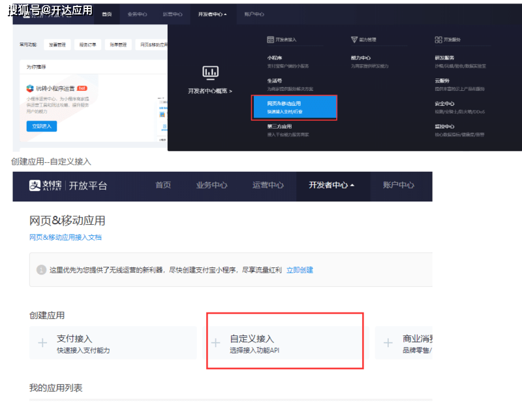This screenshot has height=402, width=522.
Task: Click the 立即创建 link in the notice
Action: [x=299, y=270]
